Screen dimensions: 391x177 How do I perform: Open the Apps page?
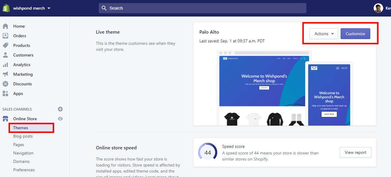[x=18, y=93]
